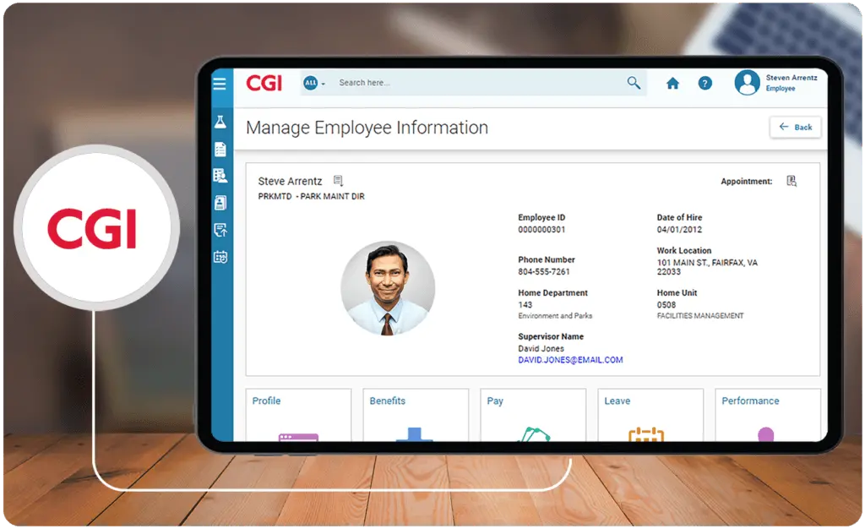This screenshot has height=529, width=865.
Task: Click the user avatar icon
Action: (747, 83)
